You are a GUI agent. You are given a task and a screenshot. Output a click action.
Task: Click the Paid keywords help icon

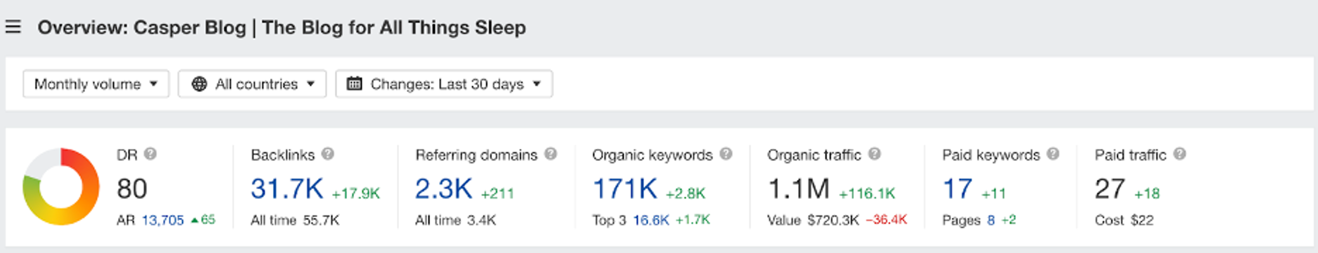click(x=1053, y=154)
